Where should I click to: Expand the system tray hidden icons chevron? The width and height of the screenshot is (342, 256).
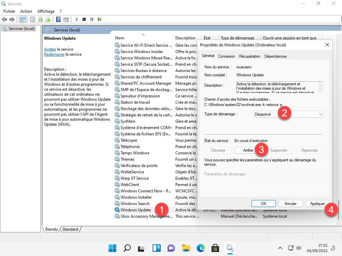click(281, 248)
